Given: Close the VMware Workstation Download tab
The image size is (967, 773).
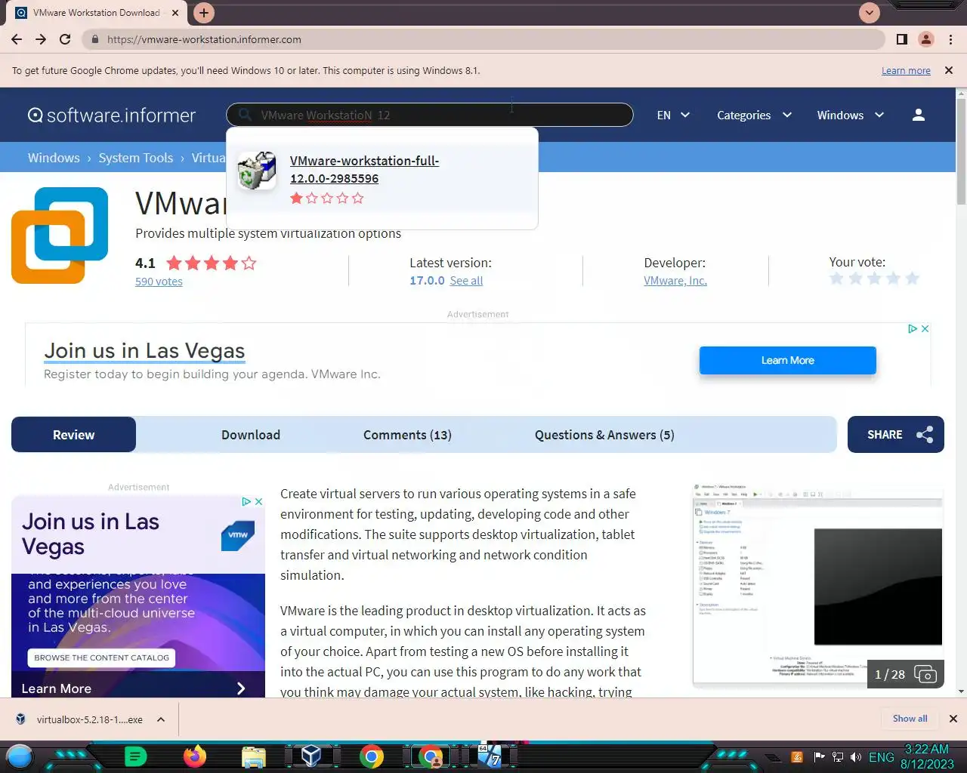Looking at the screenshot, I should [x=175, y=13].
